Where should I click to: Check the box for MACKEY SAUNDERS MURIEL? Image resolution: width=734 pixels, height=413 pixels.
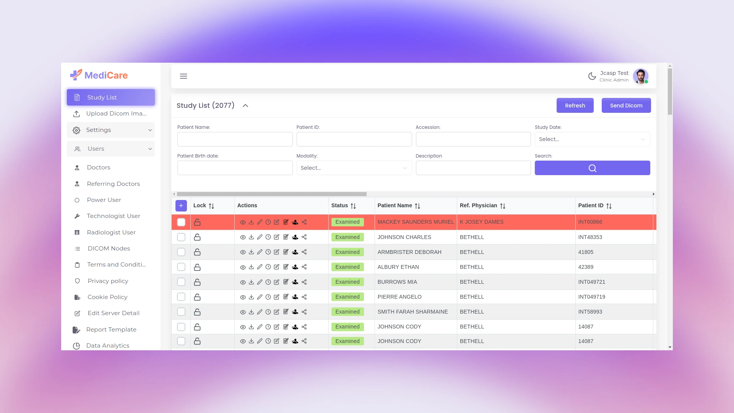[181, 222]
